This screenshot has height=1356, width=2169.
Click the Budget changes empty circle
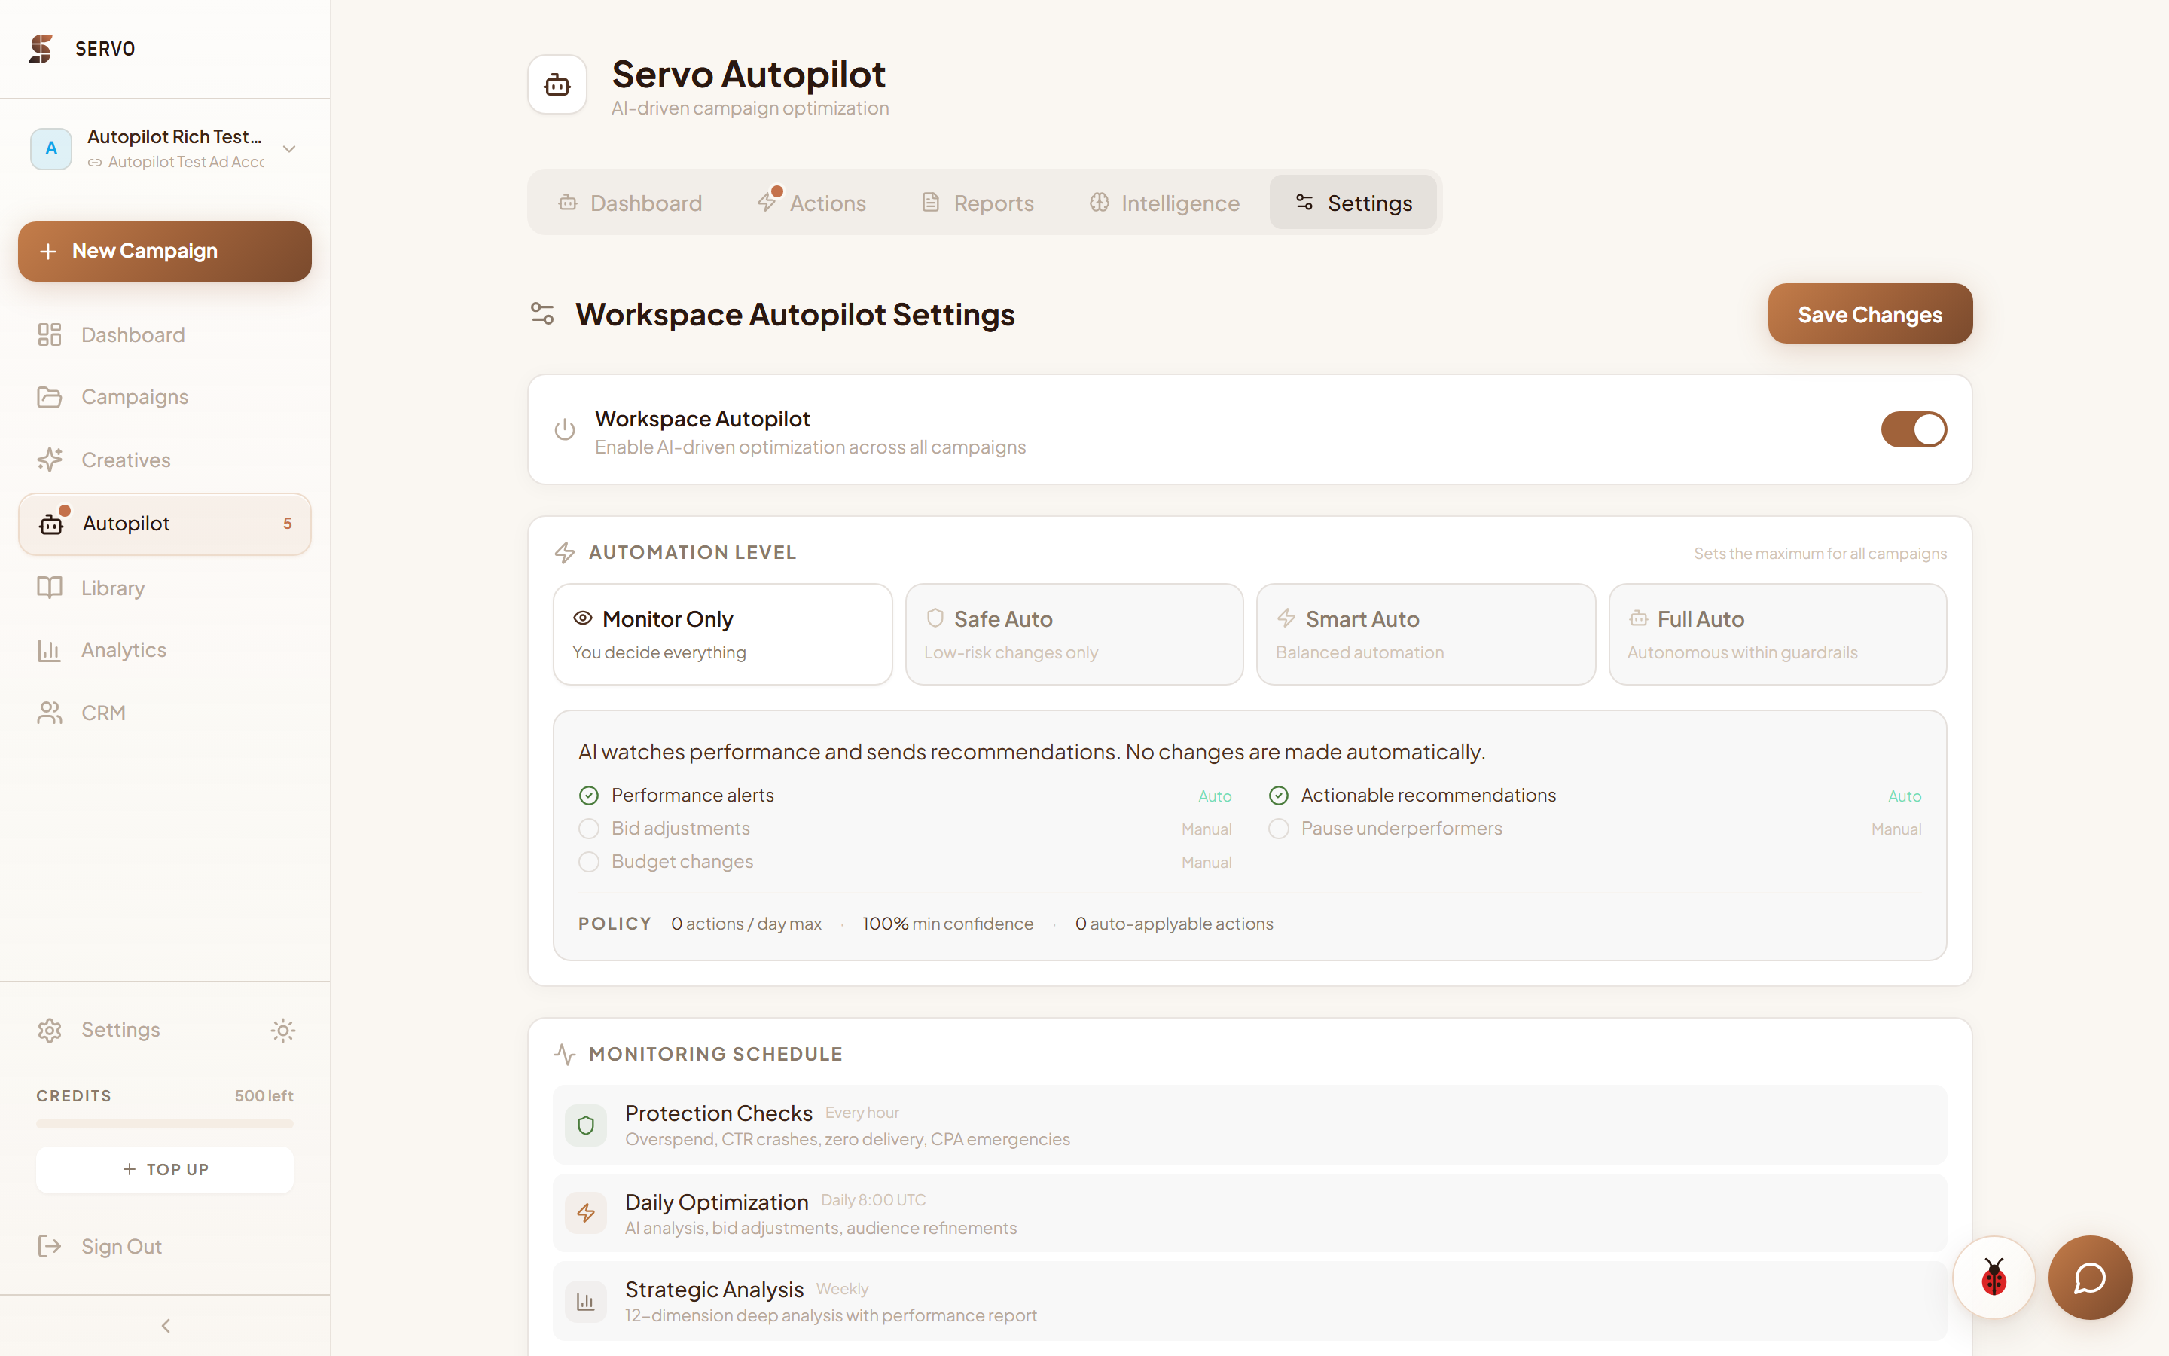pos(589,862)
